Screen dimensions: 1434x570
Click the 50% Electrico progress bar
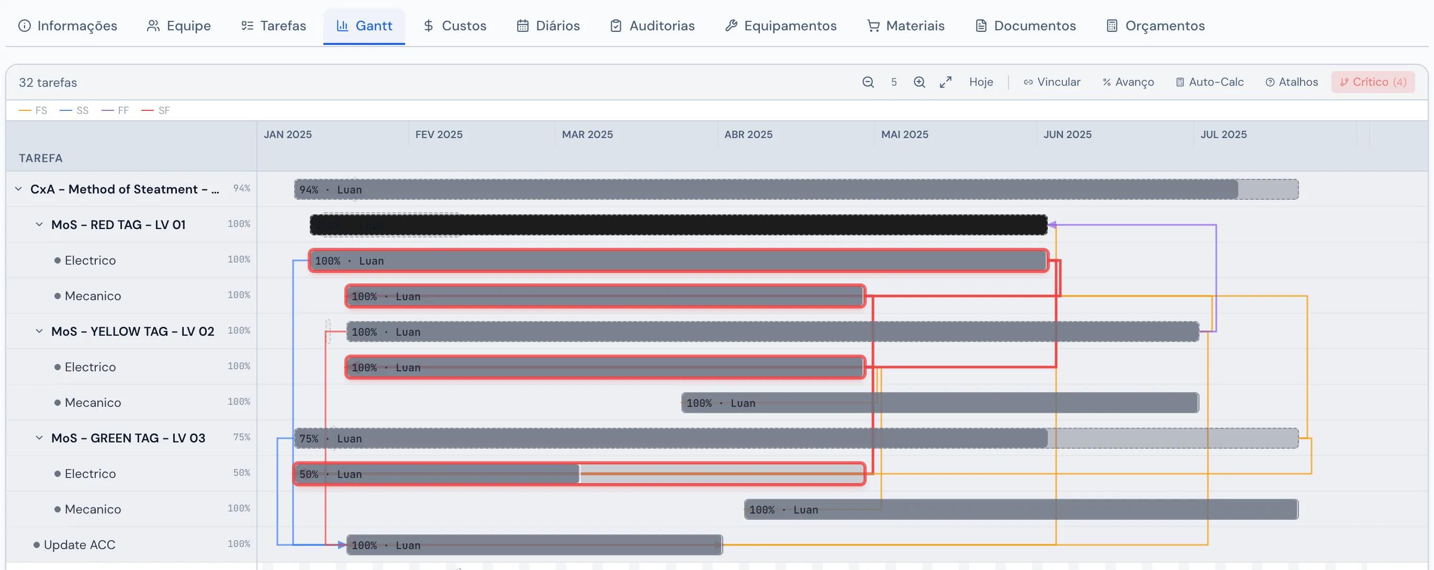pyautogui.click(x=579, y=474)
